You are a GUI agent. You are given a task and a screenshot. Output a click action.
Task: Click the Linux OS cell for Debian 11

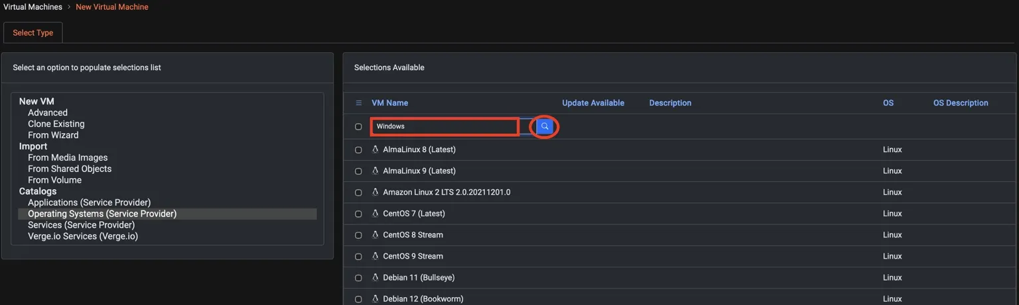pyautogui.click(x=892, y=277)
